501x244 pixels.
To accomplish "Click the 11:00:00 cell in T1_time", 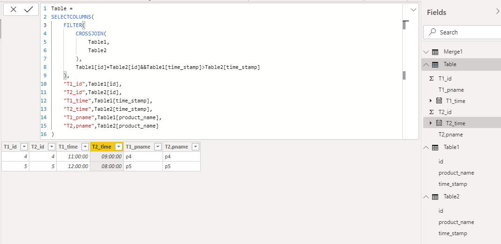I will tap(73, 156).
